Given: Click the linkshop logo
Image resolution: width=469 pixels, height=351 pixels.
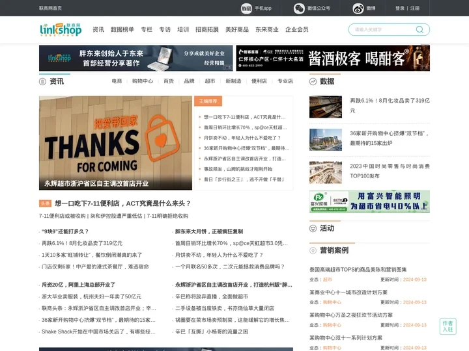Looking at the screenshot, I should (61, 29).
